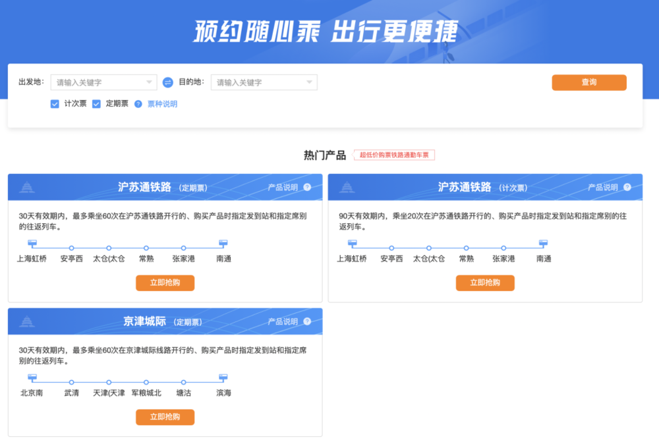Click the temple logo on 京津城际 header
Image resolution: width=659 pixels, height=446 pixels.
click(x=27, y=321)
